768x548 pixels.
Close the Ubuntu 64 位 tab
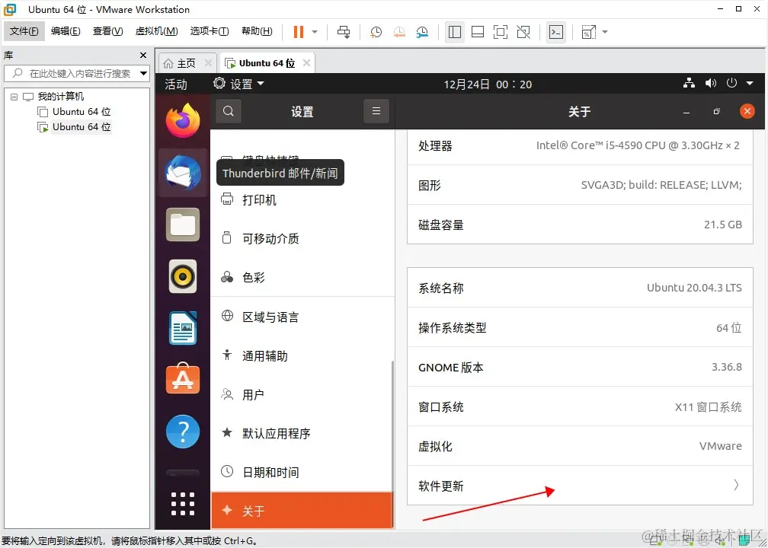pyautogui.click(x=306, y=63)
